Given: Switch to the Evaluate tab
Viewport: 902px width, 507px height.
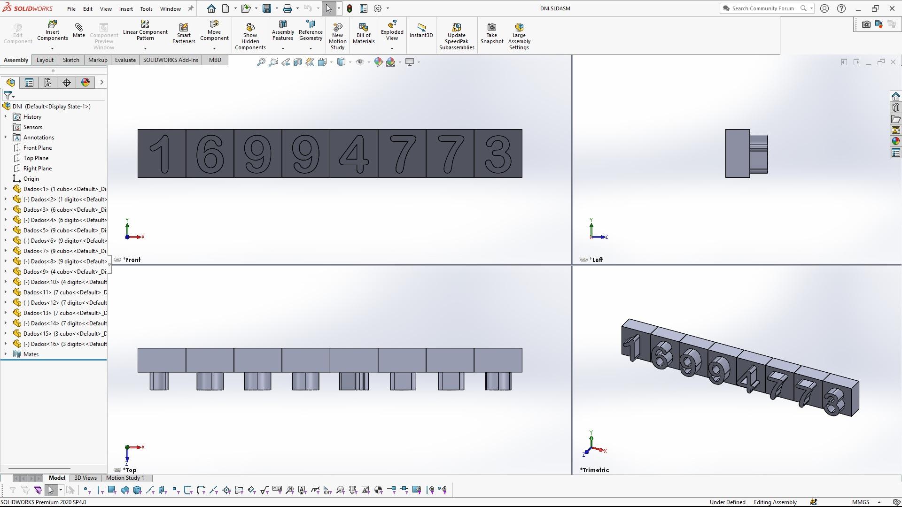Looking at the screenshot, I should pos(125,60).
